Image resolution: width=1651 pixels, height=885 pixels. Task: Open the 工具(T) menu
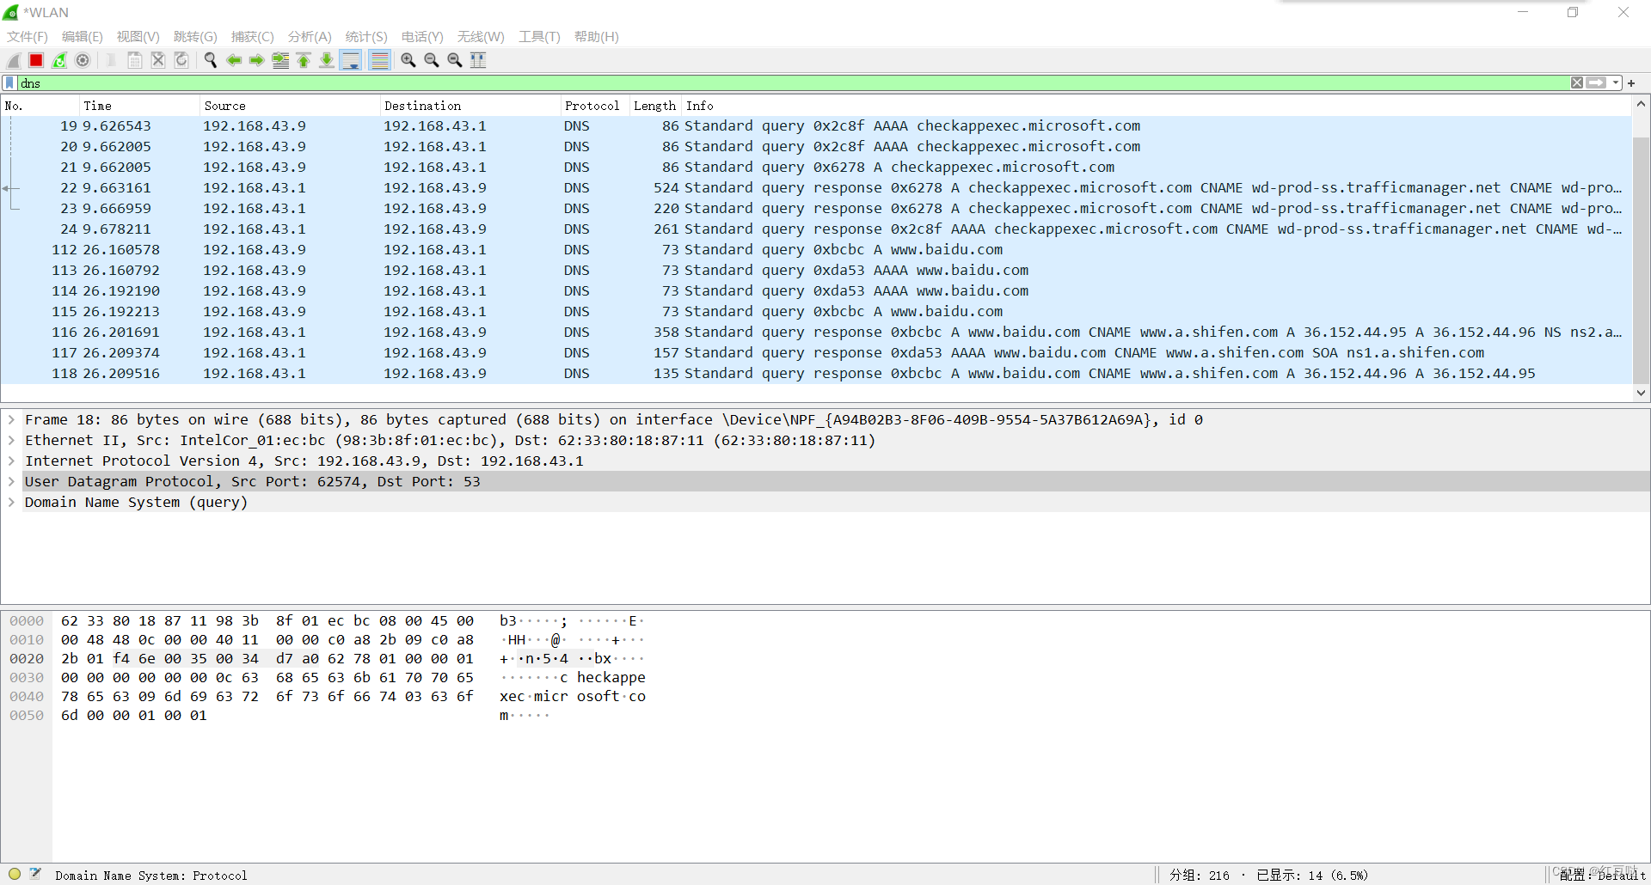(x=539, y=37)
